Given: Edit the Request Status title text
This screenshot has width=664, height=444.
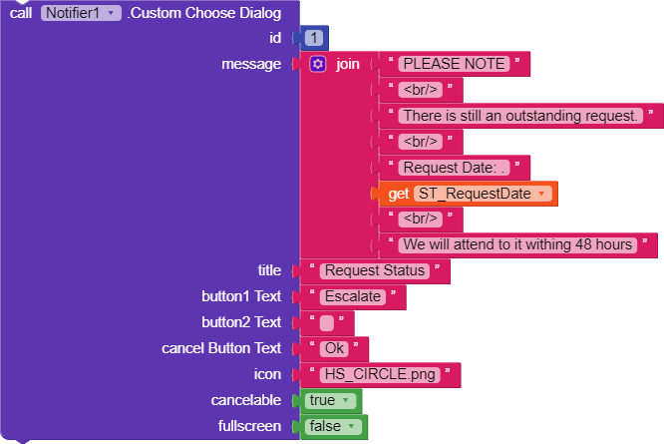Looking at the screenshot, I should coord(374,270).
